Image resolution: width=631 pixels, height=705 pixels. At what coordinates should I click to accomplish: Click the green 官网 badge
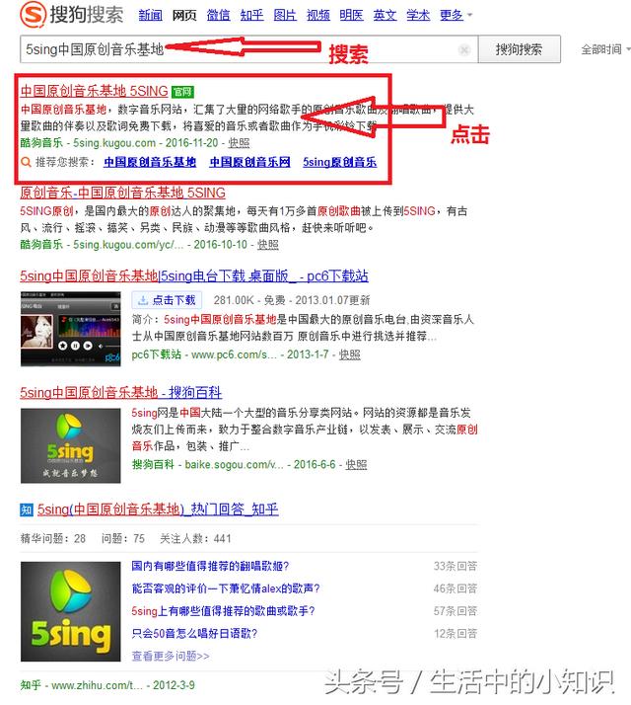click(182, 92)
